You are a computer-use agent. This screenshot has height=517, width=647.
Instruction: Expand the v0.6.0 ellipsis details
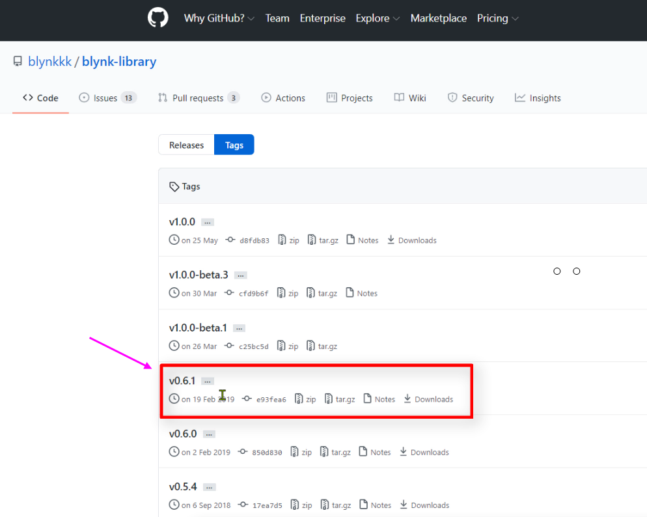[209, 434]
